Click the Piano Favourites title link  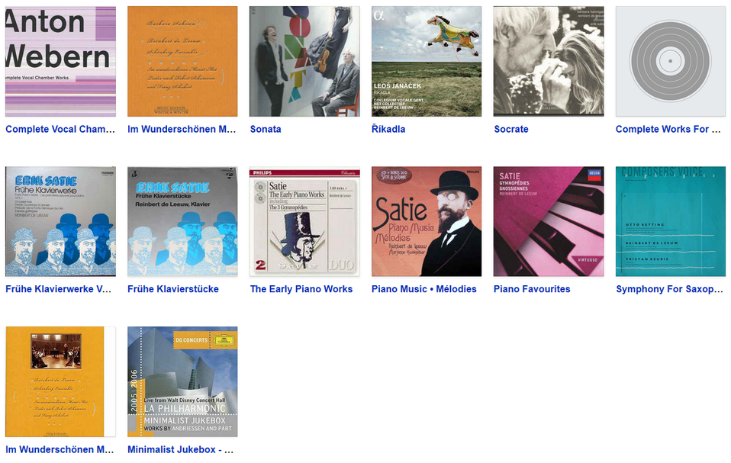coord(532,289)
